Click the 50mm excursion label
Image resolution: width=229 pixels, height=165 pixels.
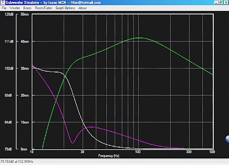pyautogui.click(x=25, y=14)
